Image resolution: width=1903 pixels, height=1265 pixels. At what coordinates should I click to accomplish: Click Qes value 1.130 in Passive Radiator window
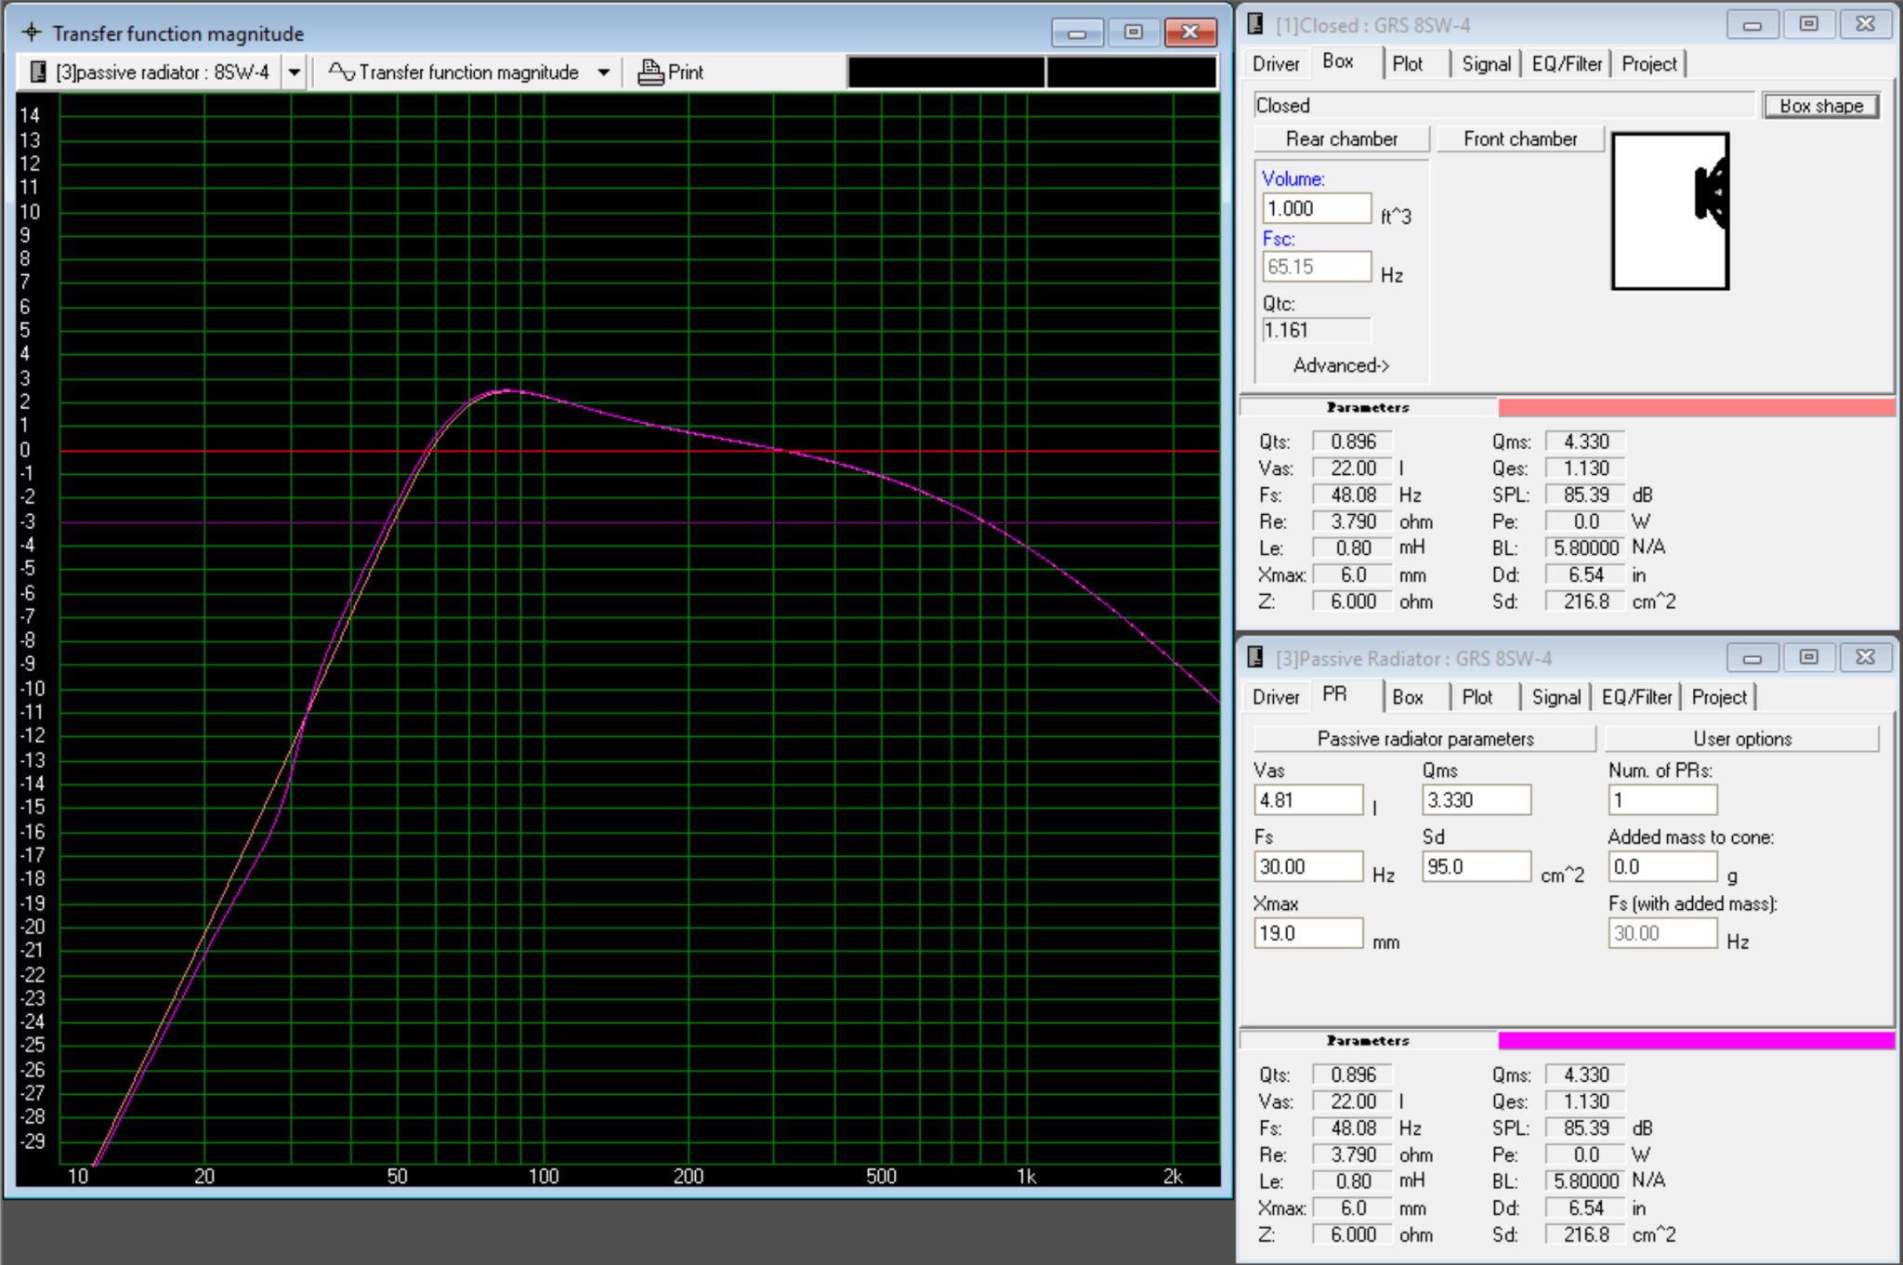1585,1101
